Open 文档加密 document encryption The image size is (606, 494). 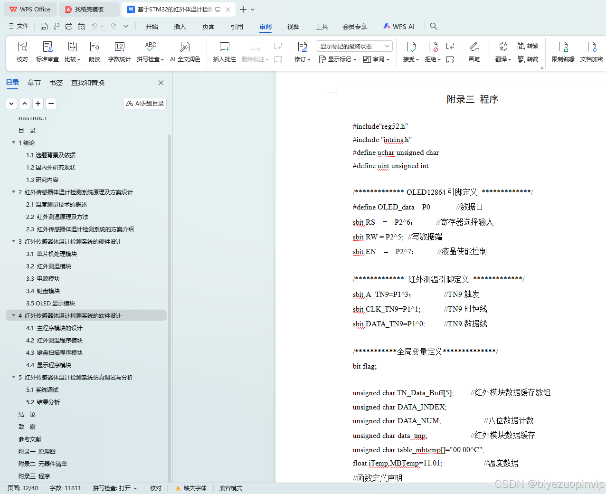coord(590,51)
